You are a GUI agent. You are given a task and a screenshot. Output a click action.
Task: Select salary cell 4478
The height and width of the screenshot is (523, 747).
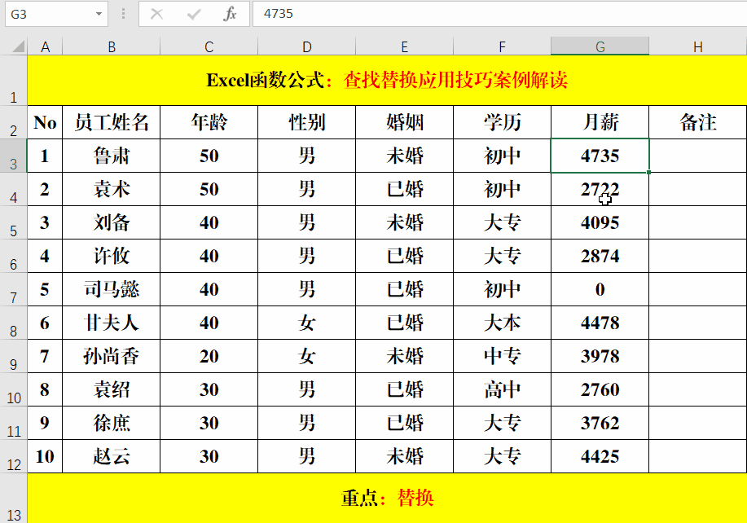tap(600, 323)
